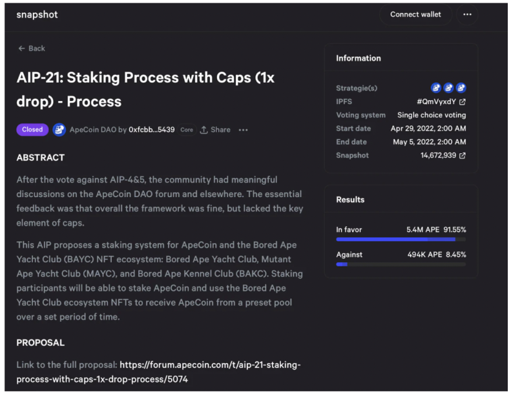The width and height of the screenshot is (511, 393).
Task: Click start date 'Apr 29, 2022, 2:00 AM'
Action: pyautogui.click(x=428, y=129)
